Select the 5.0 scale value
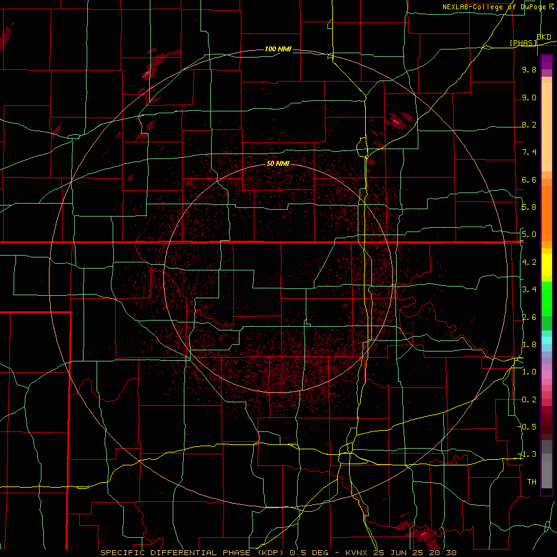Screen dimensions: 557x557 529,235
